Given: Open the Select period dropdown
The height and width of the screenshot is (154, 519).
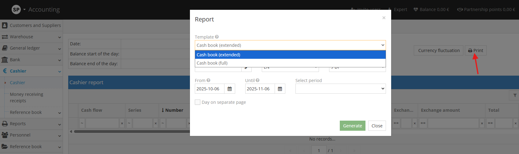Looking at the screenshot, I should 340,89.
